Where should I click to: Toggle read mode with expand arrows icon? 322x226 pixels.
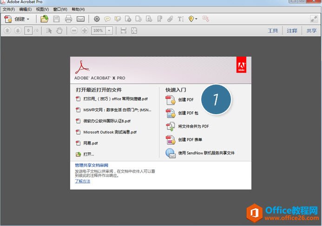tap(314, 19)
